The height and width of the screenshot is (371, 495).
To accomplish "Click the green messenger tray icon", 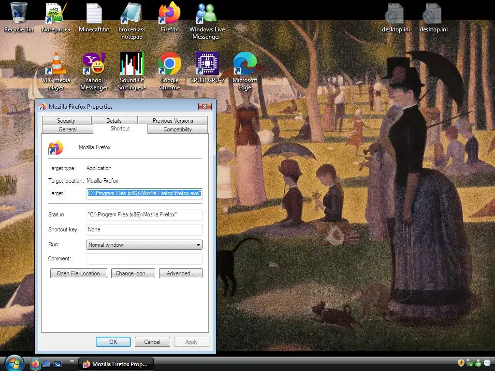I will coord(478,363).
